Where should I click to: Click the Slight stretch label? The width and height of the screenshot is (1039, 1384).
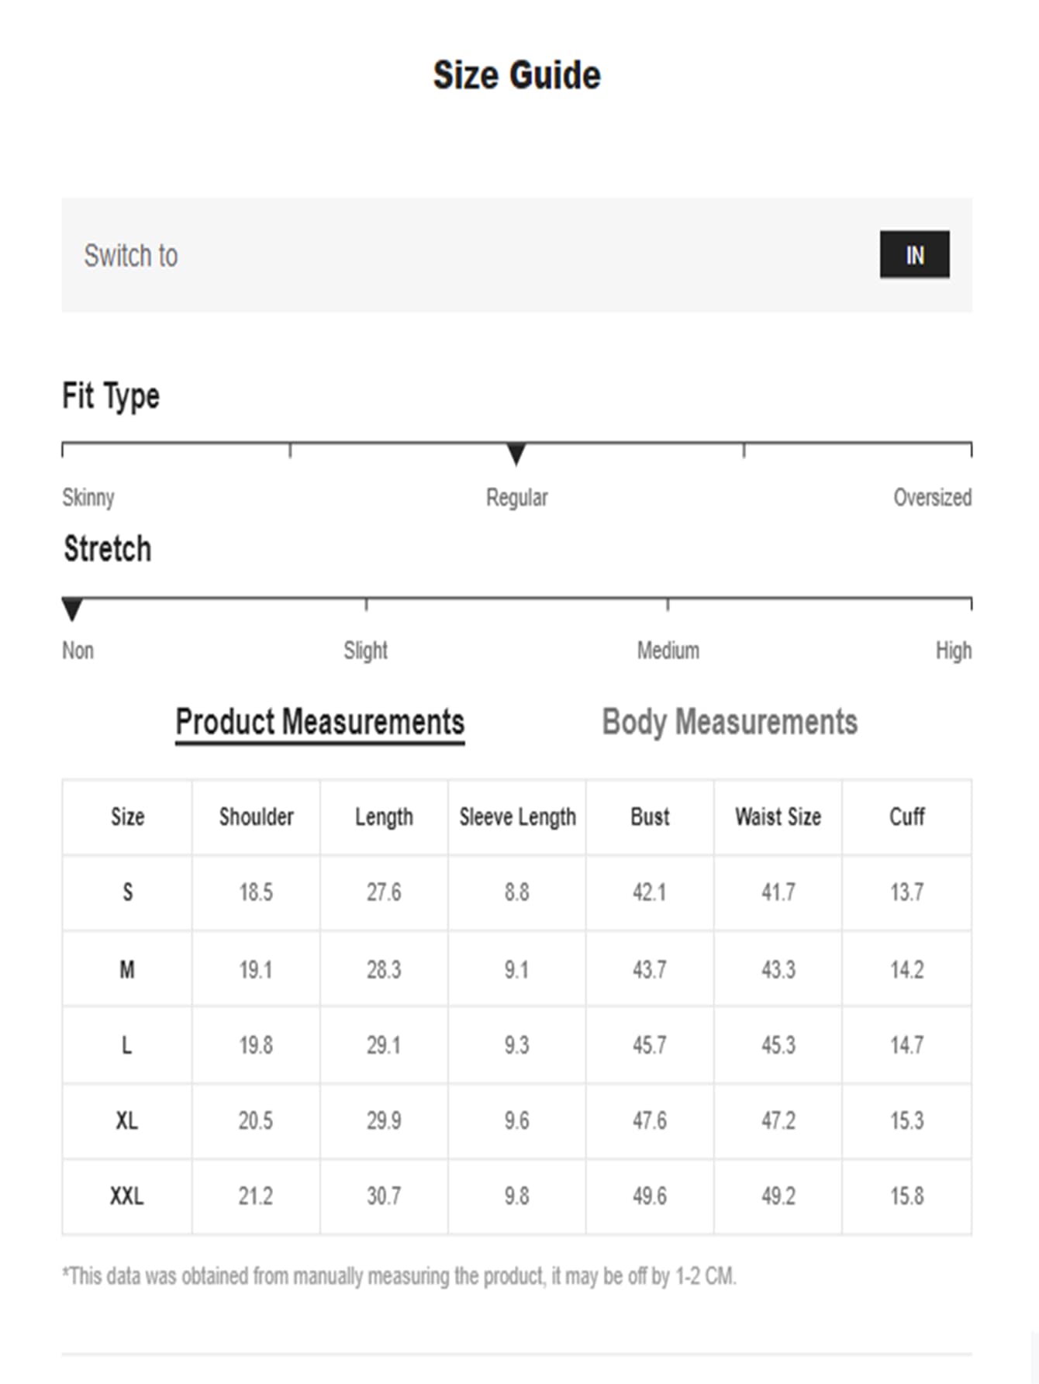tap(365, 651)
